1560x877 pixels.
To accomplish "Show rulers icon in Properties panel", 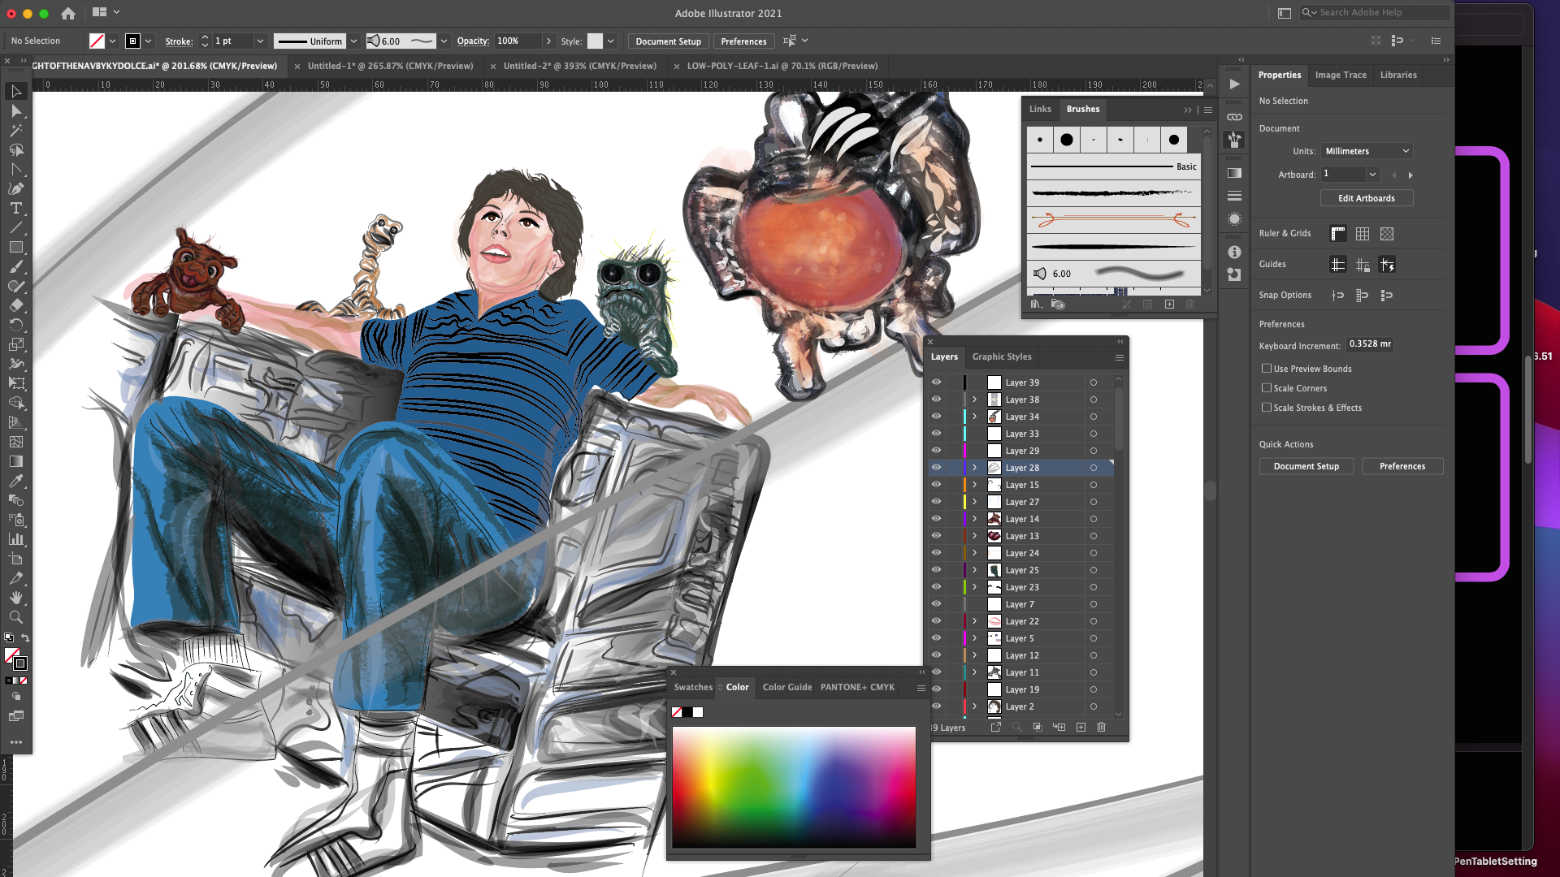I will (x=1337, y=234).
